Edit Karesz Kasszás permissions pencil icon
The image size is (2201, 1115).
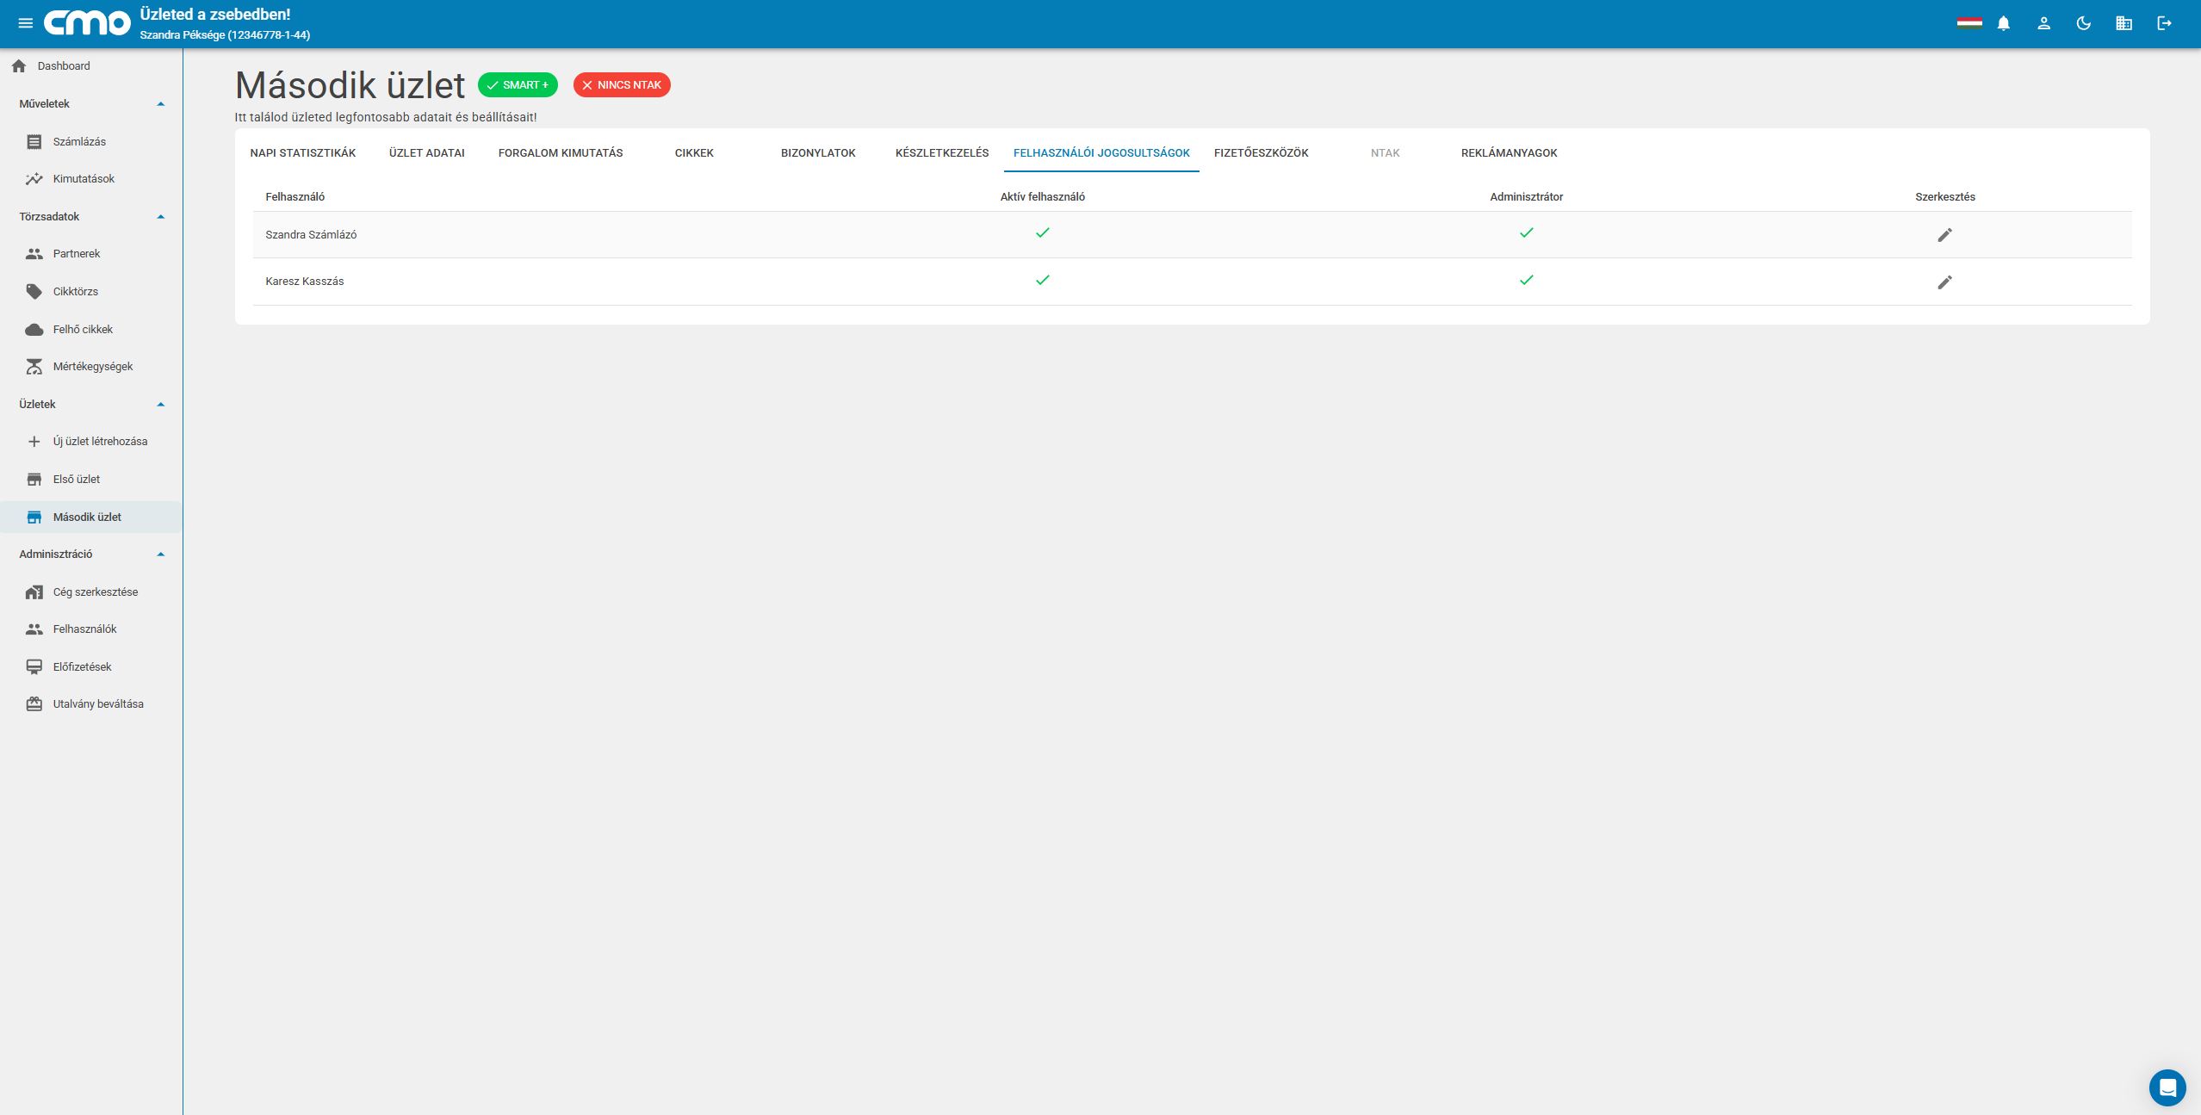[1944, 282]
